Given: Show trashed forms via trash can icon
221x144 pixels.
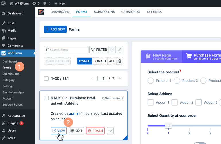Looking at the screenshot, I should coord(120,61).
